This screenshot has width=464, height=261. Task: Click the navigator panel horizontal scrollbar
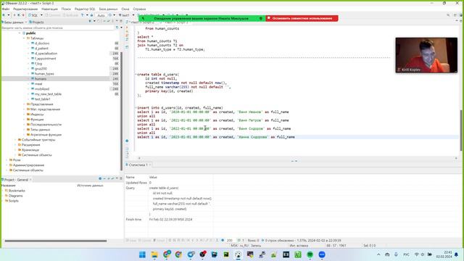click(x=56, y=241)
